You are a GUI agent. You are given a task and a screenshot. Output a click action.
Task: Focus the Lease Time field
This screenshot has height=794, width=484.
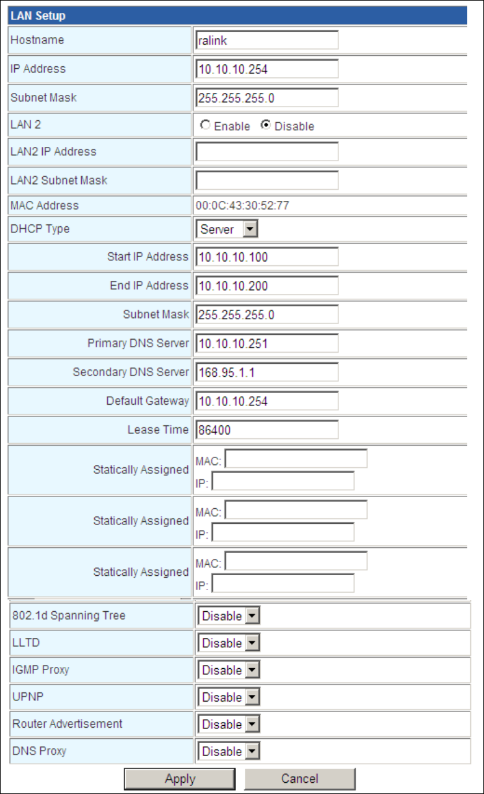click(x=267, y=430)
